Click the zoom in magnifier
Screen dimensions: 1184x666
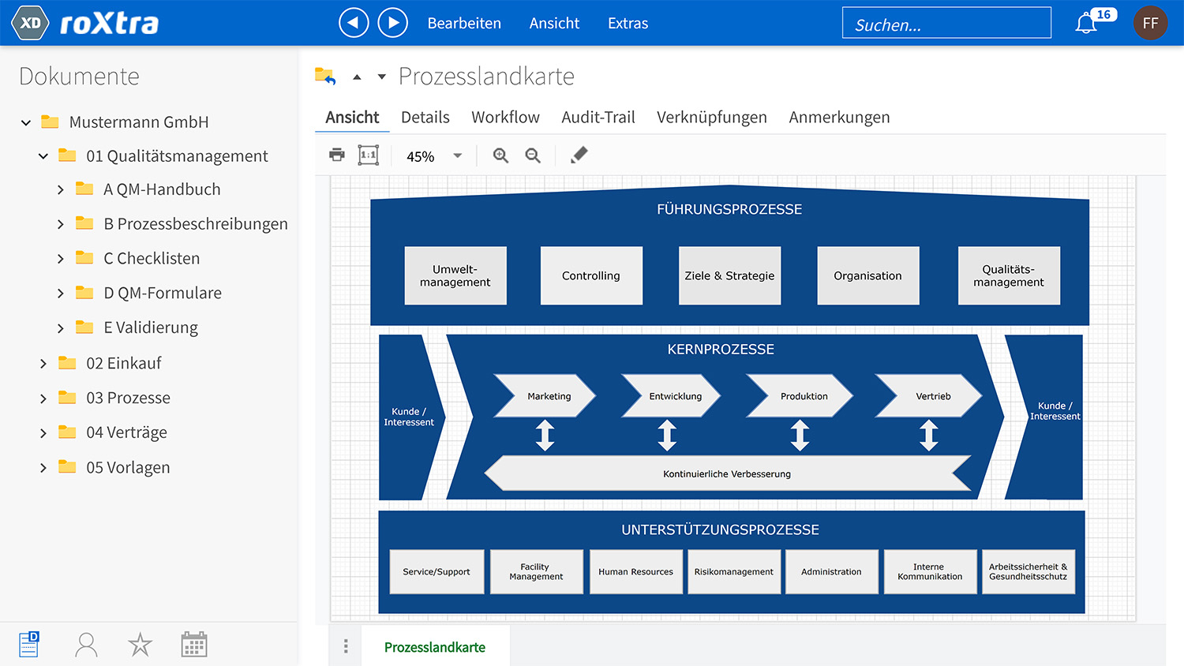click(500, 155)
